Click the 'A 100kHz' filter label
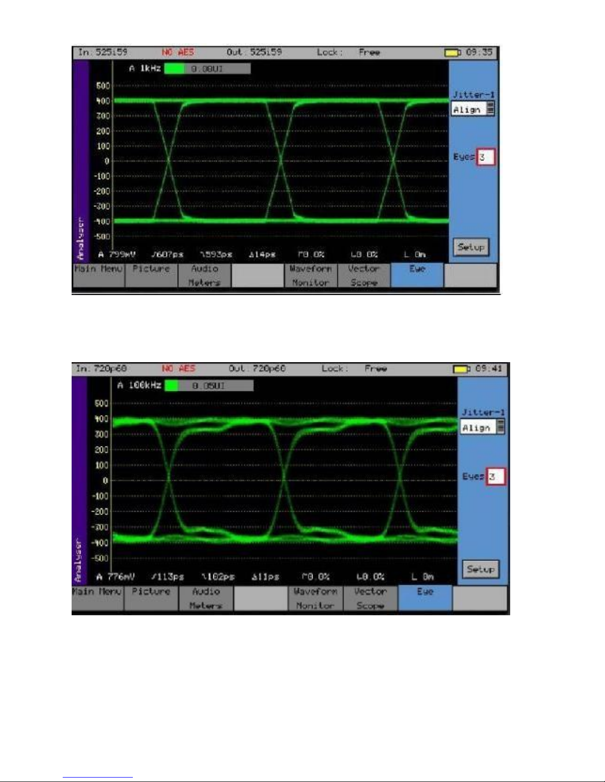Screen dimensions: 605x782 (139, 385)
